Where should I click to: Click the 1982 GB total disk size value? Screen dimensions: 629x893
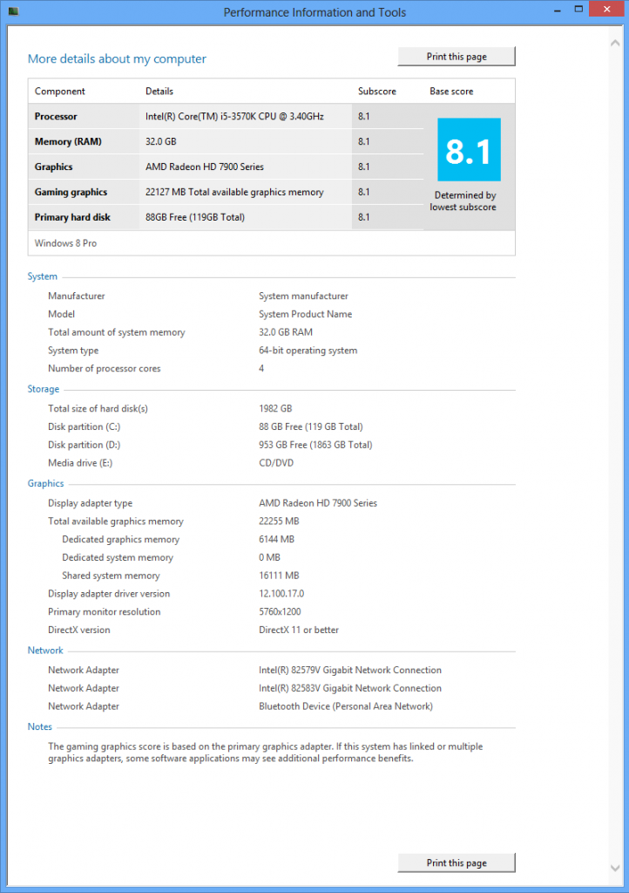coord(275,408)
